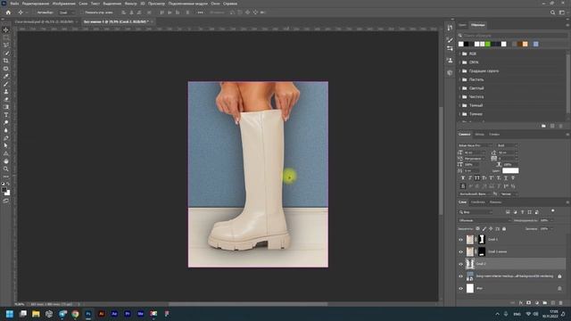Expand the Градации серого swatch folder
The height and width of the screenshot is (321, 571).
click(x=459, y=71)
